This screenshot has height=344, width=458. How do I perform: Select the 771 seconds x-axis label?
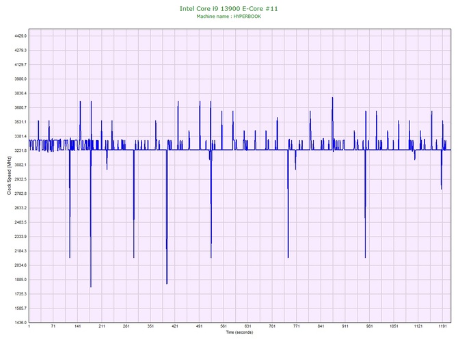tap(297, 326)
